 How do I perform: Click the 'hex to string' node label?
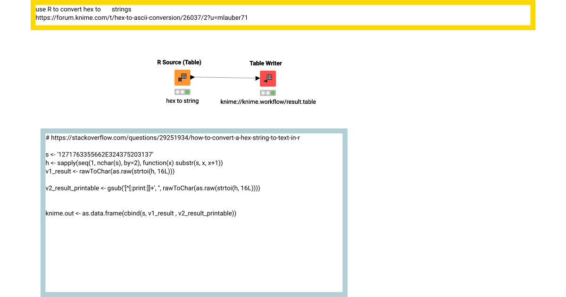pyautogui.click(x=182, y=100)
